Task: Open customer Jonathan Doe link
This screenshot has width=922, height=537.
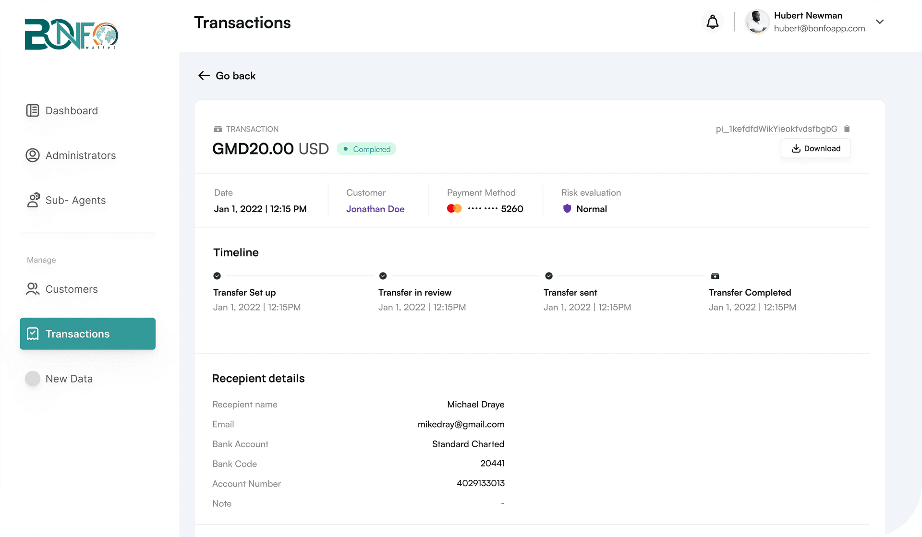Action: pos(375,209)
